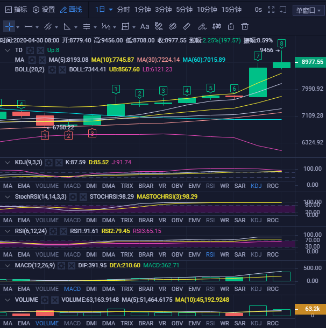The height and width of the screenshot is (328, 326).
Task: Select the Aa text annotation tool
Action: [145, 26]
